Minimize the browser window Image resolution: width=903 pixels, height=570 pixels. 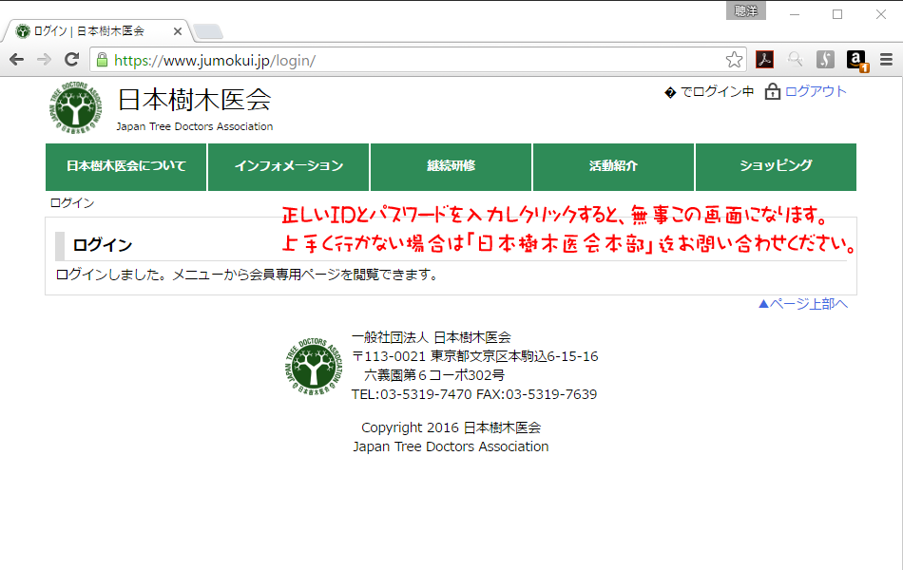(x=795, y=14)
